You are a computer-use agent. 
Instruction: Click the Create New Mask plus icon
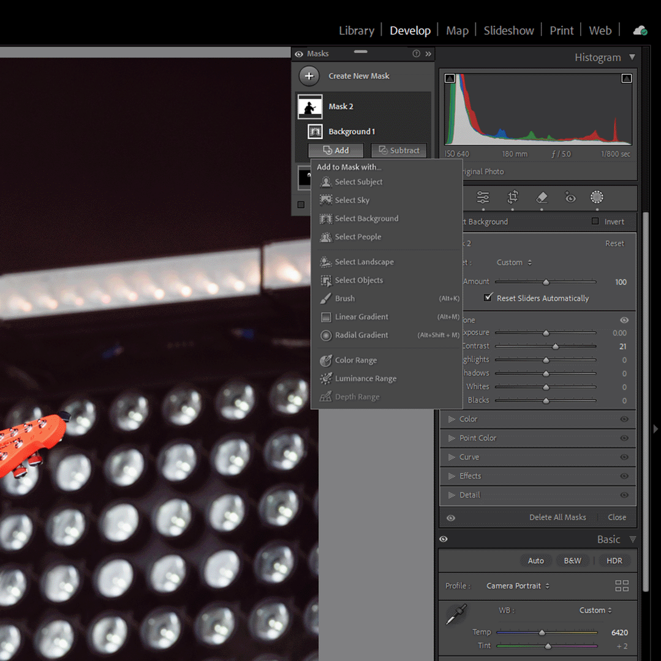[309, 76]
